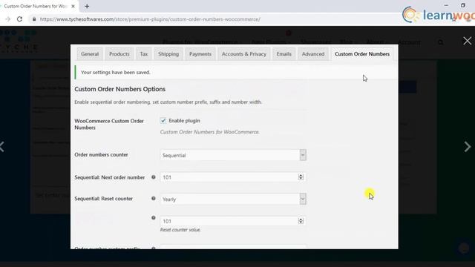Click the 'WooCommerce Custom Order Numbers' label
The height and width of the screenshot is (267, 475).
pos(109,124)
